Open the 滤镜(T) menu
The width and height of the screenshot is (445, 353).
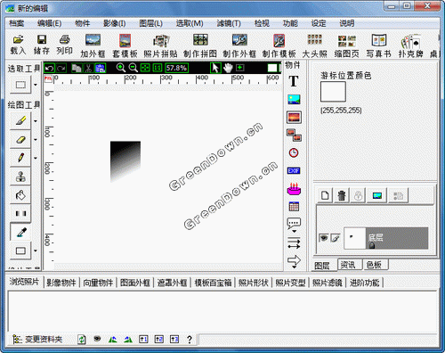pos(229,23)
